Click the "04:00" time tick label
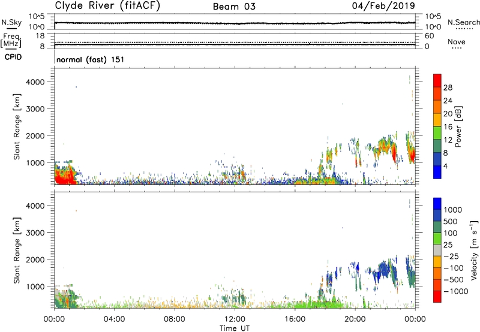The width and height of the screenshot is (480, 332). coord(114,319)
